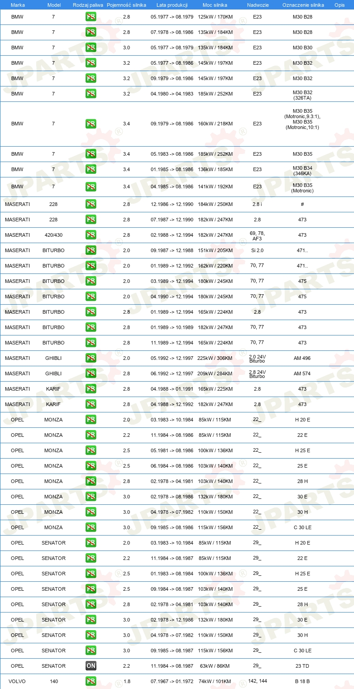Image resolution: width=354 pixels, height=689 pixels.
Task: Click the 09.1987 -> 12.1988 production years cell
Action: (172, 250)
